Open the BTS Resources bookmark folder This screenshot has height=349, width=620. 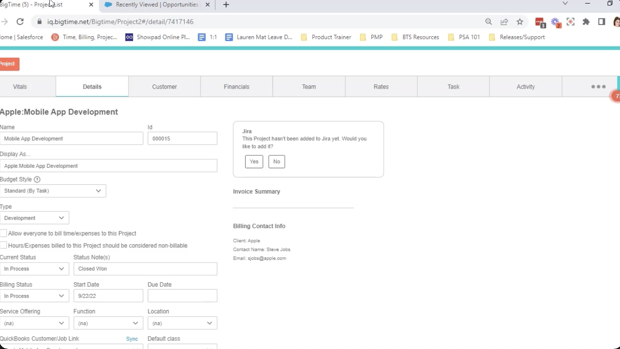point(415,37)
